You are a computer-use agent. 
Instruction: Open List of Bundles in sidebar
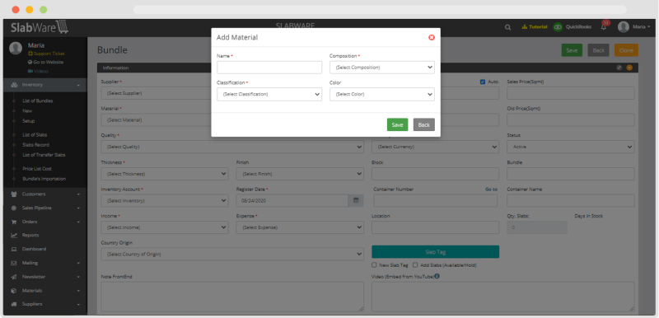[38, 101]
